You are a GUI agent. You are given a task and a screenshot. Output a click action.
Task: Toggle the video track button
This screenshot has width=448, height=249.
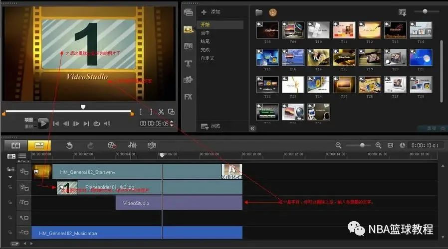[24, 171]
